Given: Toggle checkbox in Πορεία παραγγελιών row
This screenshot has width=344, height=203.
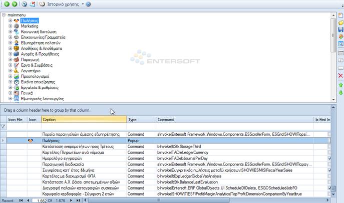Looking at the screenshot, I should 329,134.
